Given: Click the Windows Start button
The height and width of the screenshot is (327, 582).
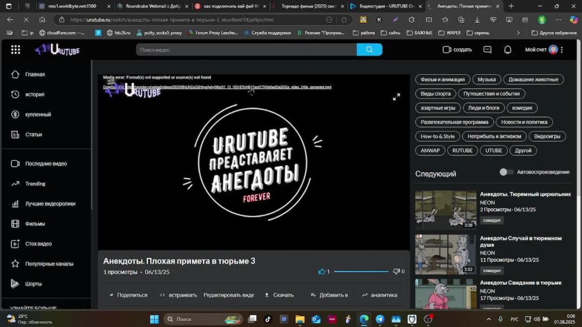Looking at the screenshot, I should (x=154, y=319).
